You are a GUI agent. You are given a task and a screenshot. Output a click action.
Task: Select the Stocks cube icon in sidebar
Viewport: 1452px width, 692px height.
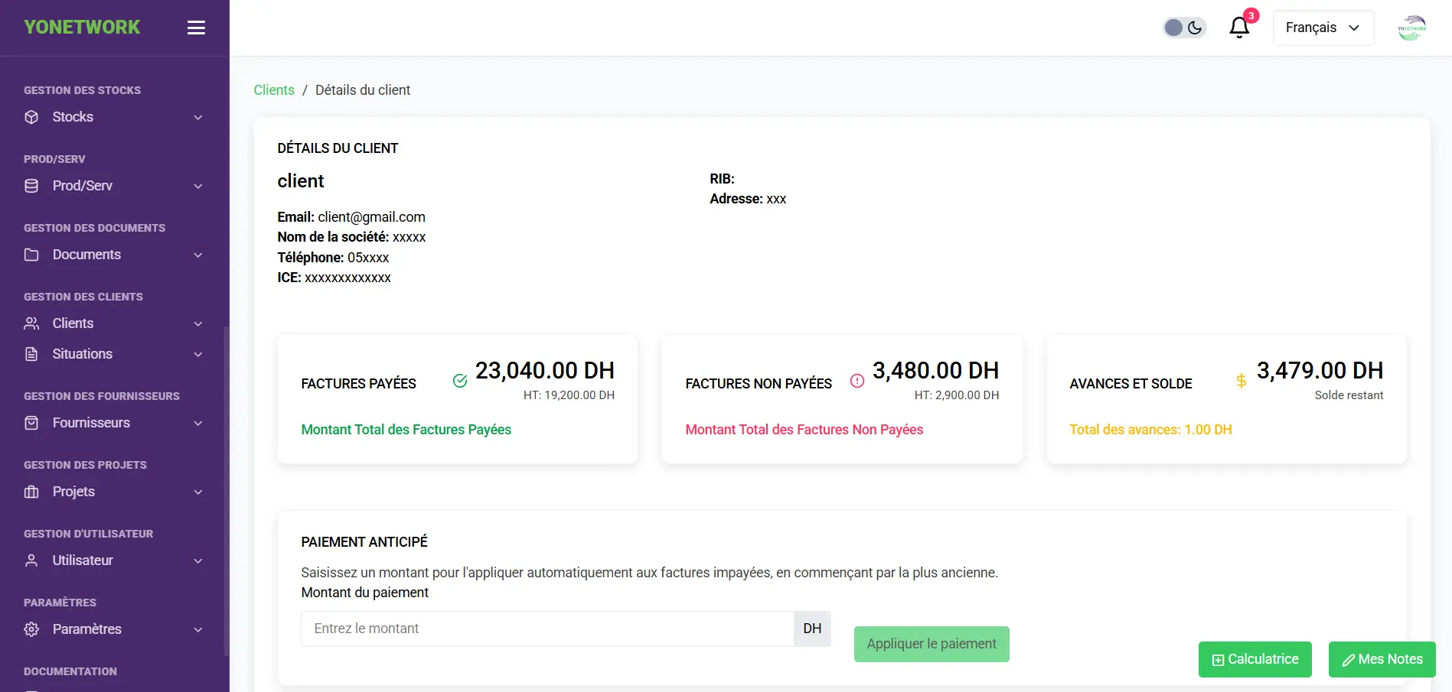(31, 116)
